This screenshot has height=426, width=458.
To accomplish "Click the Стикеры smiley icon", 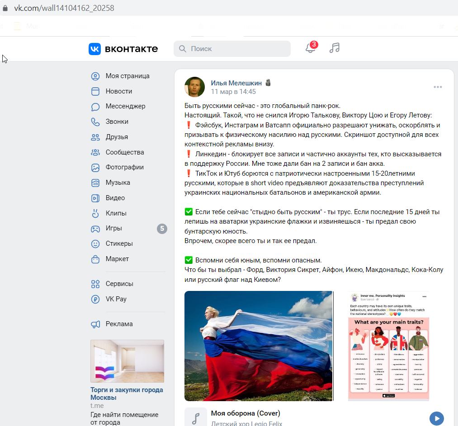I will point(95,243).
